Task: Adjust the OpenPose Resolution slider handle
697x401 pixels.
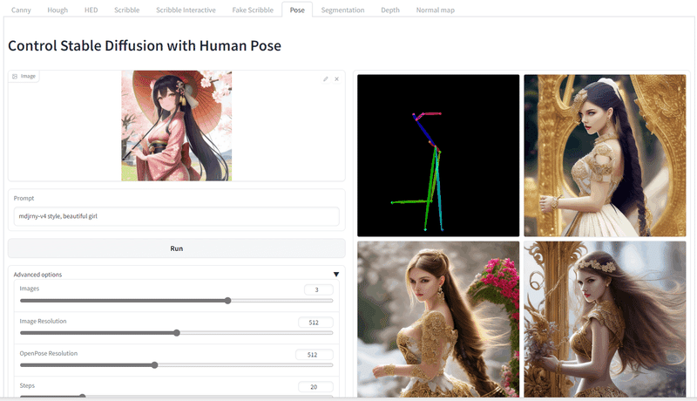Action: click(x=154, y=365)
